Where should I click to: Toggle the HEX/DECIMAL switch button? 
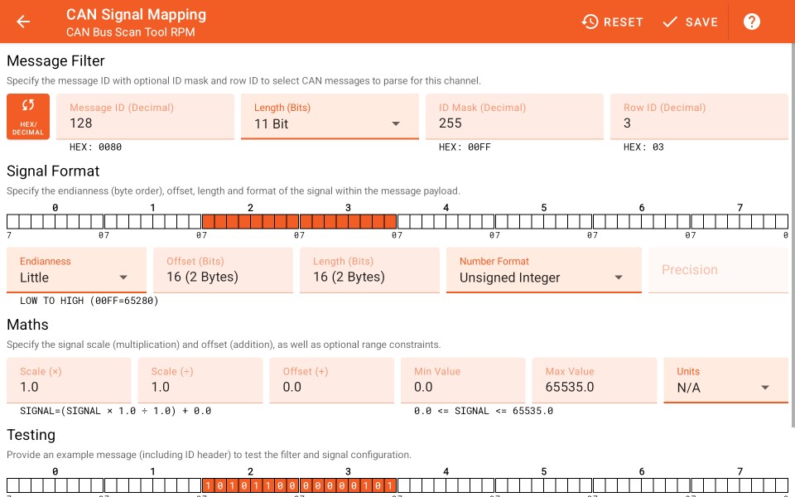28,116
